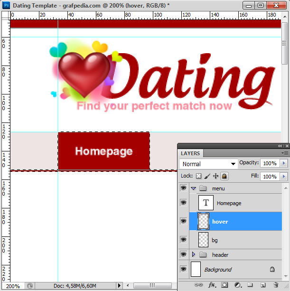Image resolution: width=290 pixels, height=291 pixels.
Task: Click the Opacity 100% field
Action: [270, 163]
